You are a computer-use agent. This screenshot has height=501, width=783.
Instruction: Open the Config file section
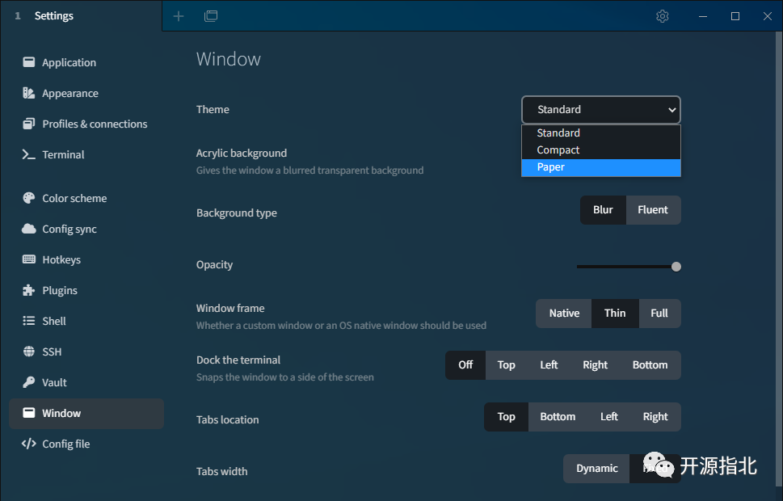coord(66,444)
